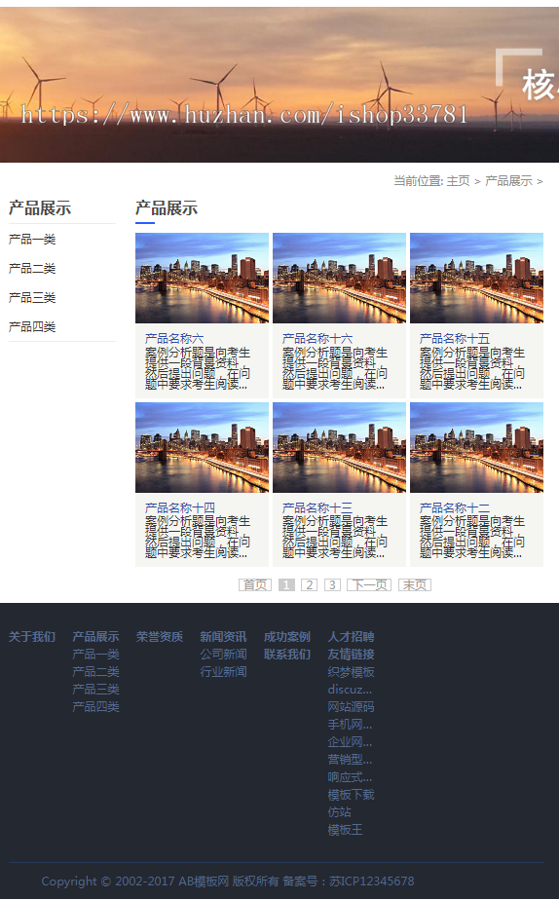This screenshot has width=559, height=900.
Task: Open footer link 荣誉资质
Action: coord(160,637)
